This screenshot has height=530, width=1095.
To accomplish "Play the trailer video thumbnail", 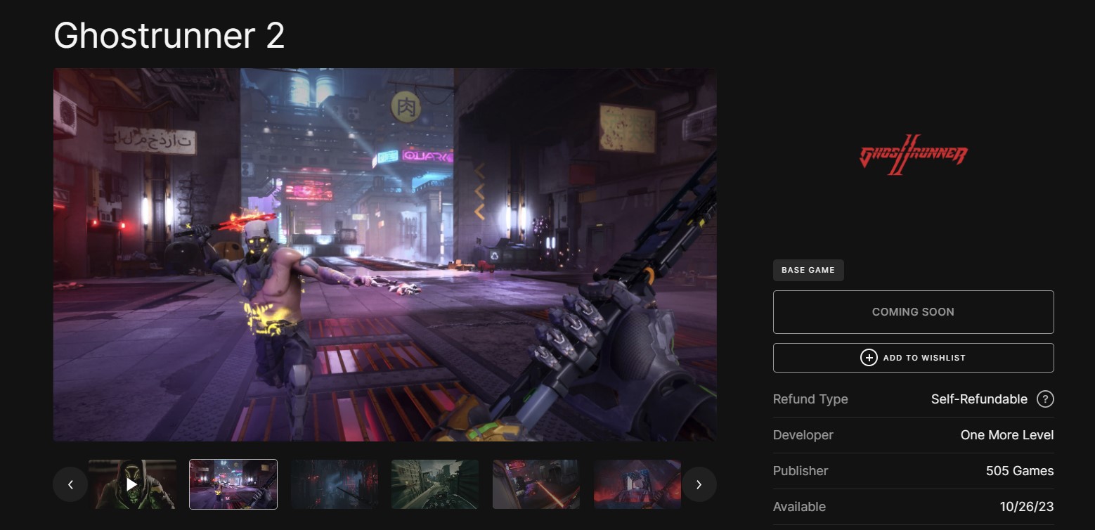I will pos(132,484).
